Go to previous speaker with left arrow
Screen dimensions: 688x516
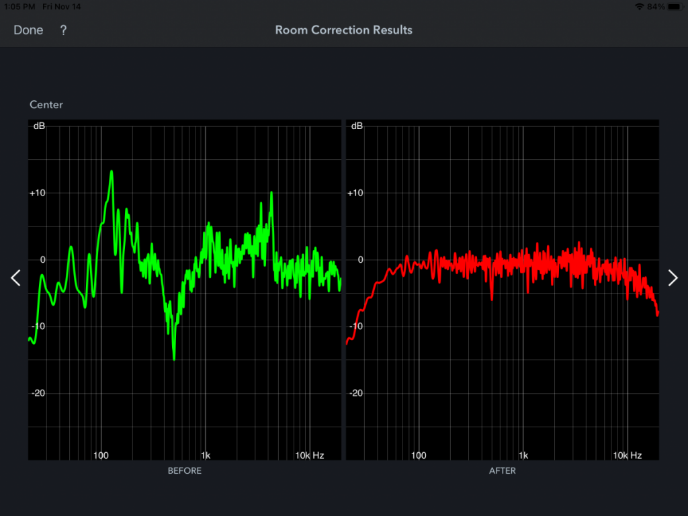pos(15,278)
